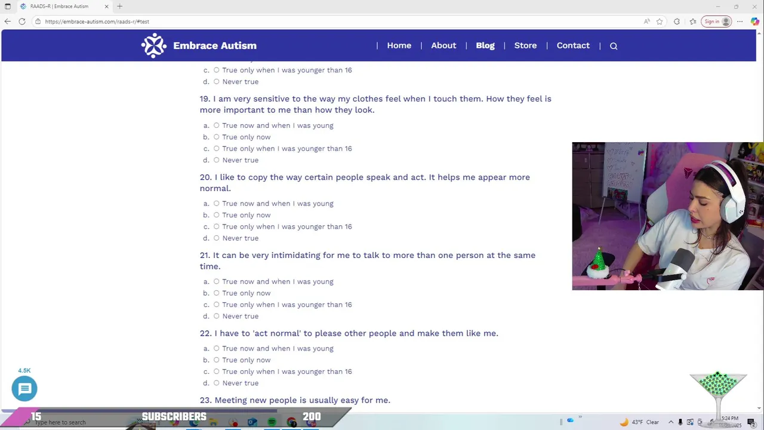This screenshot has width=764, height=430.
Task: Open the Copilot icon in browser
Action: 755,21
